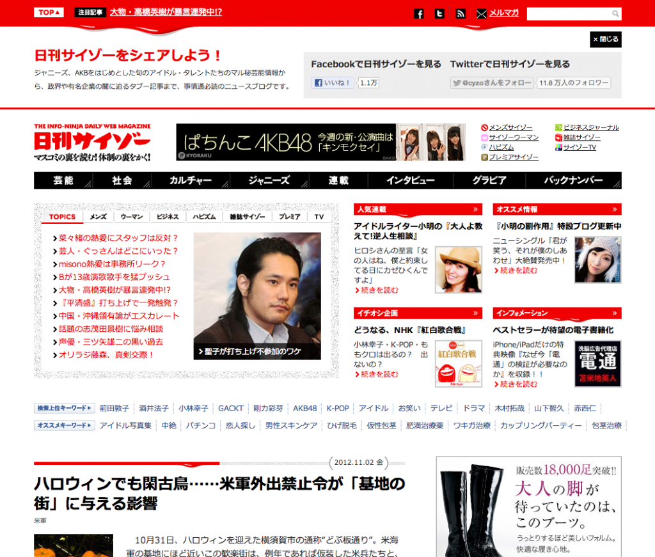This screenshot has height=557, width=655.
Task: Open the メルマガ link
Action: coord(504,13)
